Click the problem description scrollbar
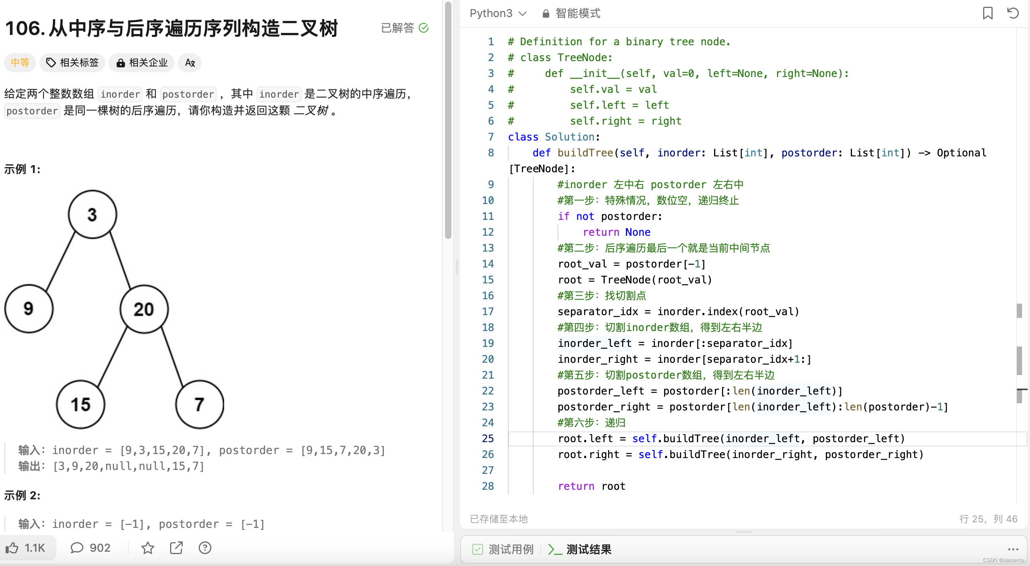 tap(448, 120)
